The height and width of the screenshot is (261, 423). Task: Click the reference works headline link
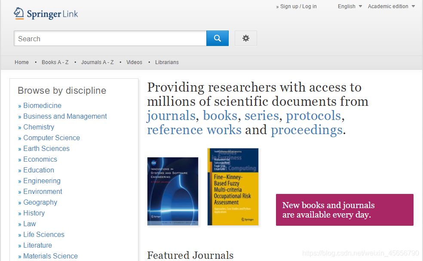point(194,130)
